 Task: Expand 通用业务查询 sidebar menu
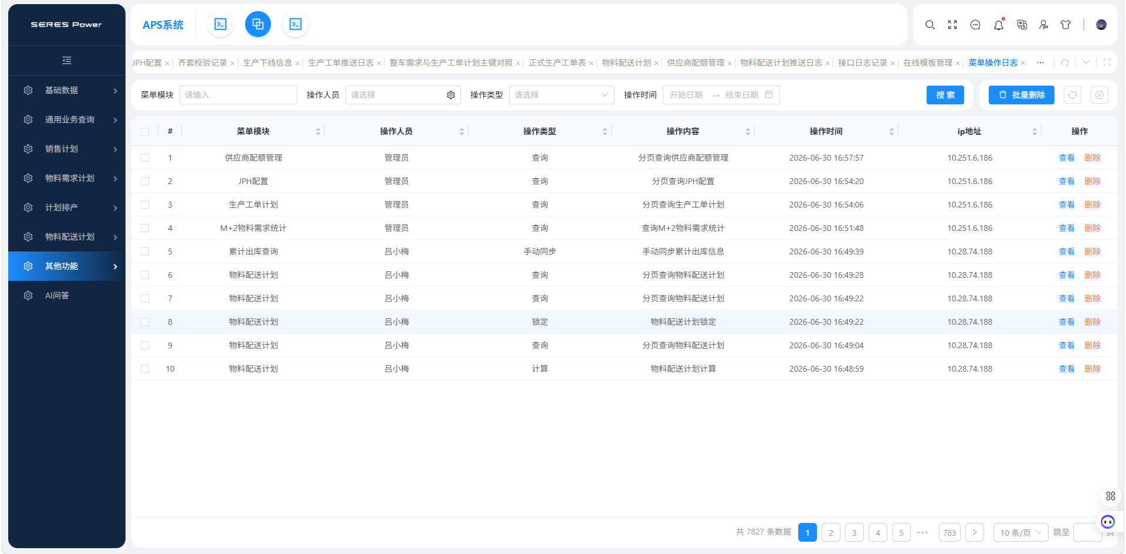pyautogui.click(x=67, y=120)
